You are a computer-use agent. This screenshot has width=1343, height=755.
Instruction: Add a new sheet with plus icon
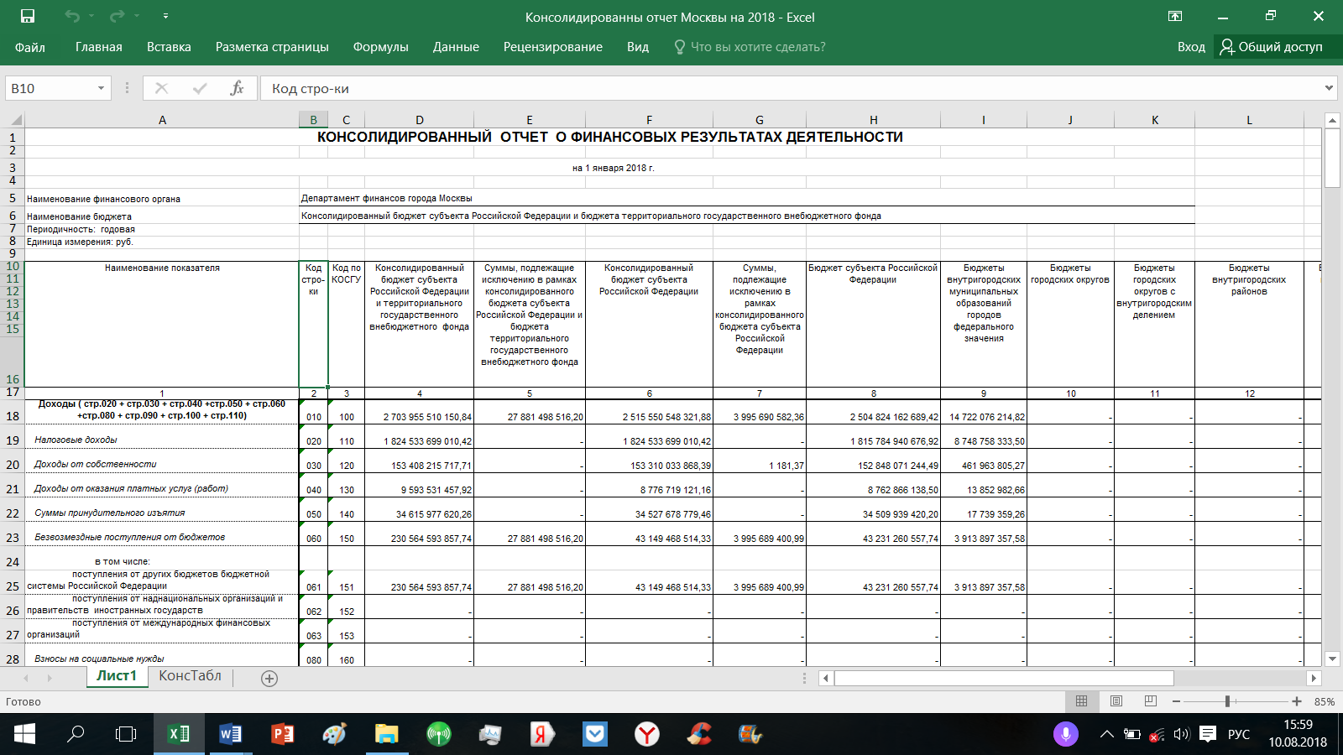coord(269,678)
